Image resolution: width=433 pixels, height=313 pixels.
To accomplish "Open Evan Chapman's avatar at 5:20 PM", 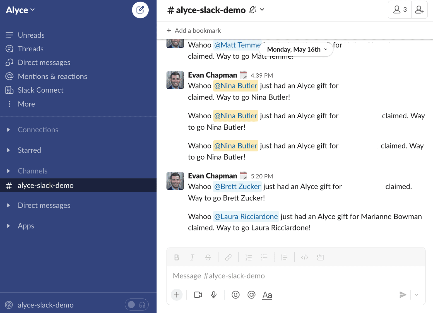I will (175, 181).
